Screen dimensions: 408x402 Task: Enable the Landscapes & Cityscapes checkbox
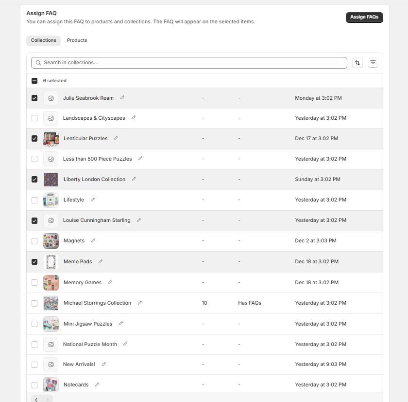click(34, 118)
